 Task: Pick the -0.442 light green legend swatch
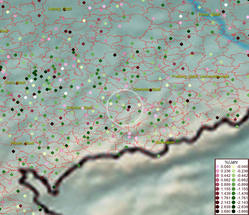click(x=234, y=176)
